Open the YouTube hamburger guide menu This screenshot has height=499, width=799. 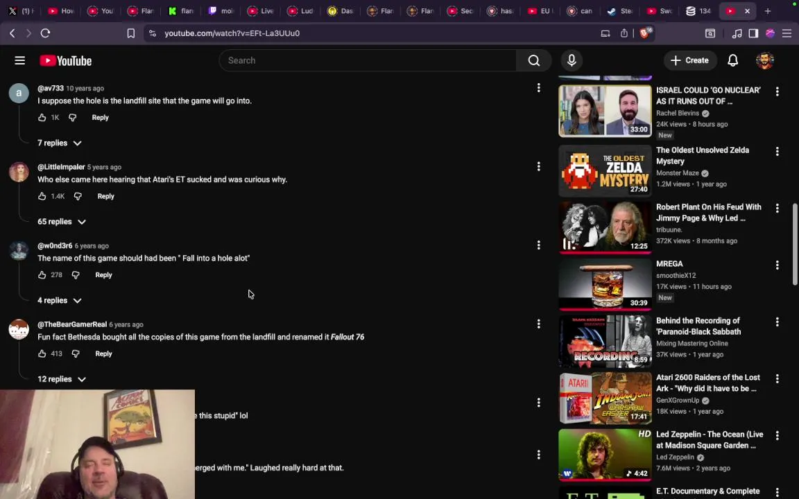click(20, 60)
